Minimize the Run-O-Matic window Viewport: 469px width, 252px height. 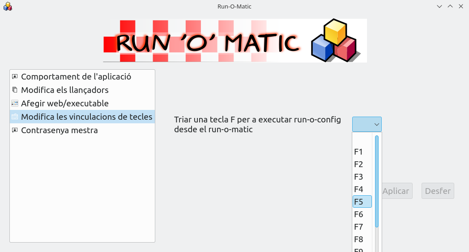click(x=439, y=6)
